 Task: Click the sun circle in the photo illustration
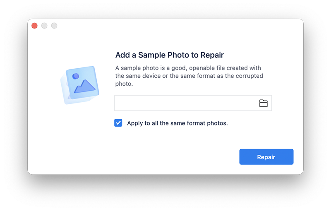pyautogui.click(x=75, y=76)
